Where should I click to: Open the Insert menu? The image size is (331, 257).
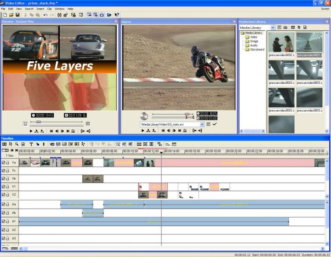(x=40, y=9)
